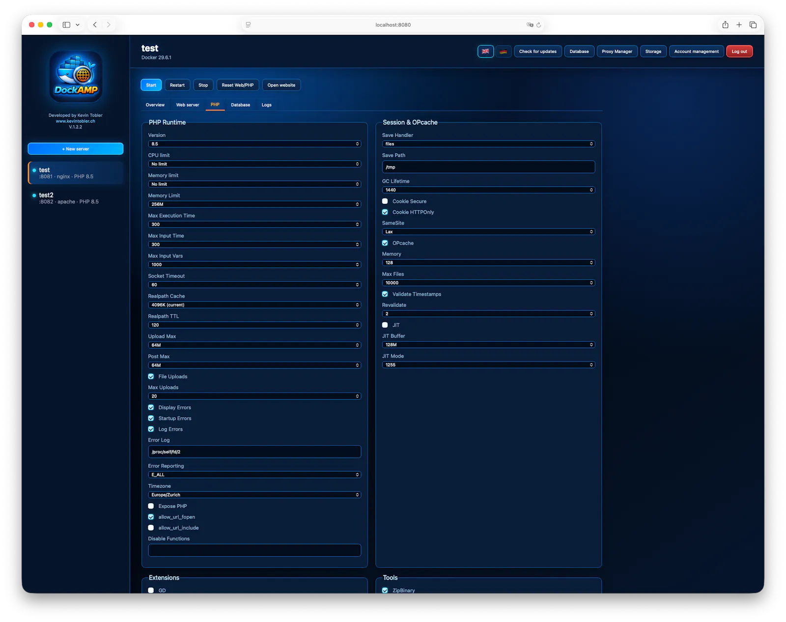Open the GC Lifetime dropdown
Screen dimensions: 786x622
(x=488, y=190)
